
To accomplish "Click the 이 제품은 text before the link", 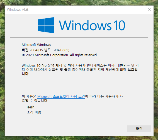I will 29,96.
